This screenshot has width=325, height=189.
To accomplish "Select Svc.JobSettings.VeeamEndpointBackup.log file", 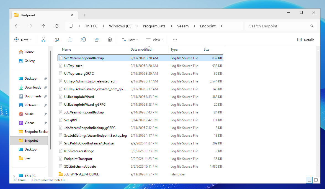I will tap(140, 136).
